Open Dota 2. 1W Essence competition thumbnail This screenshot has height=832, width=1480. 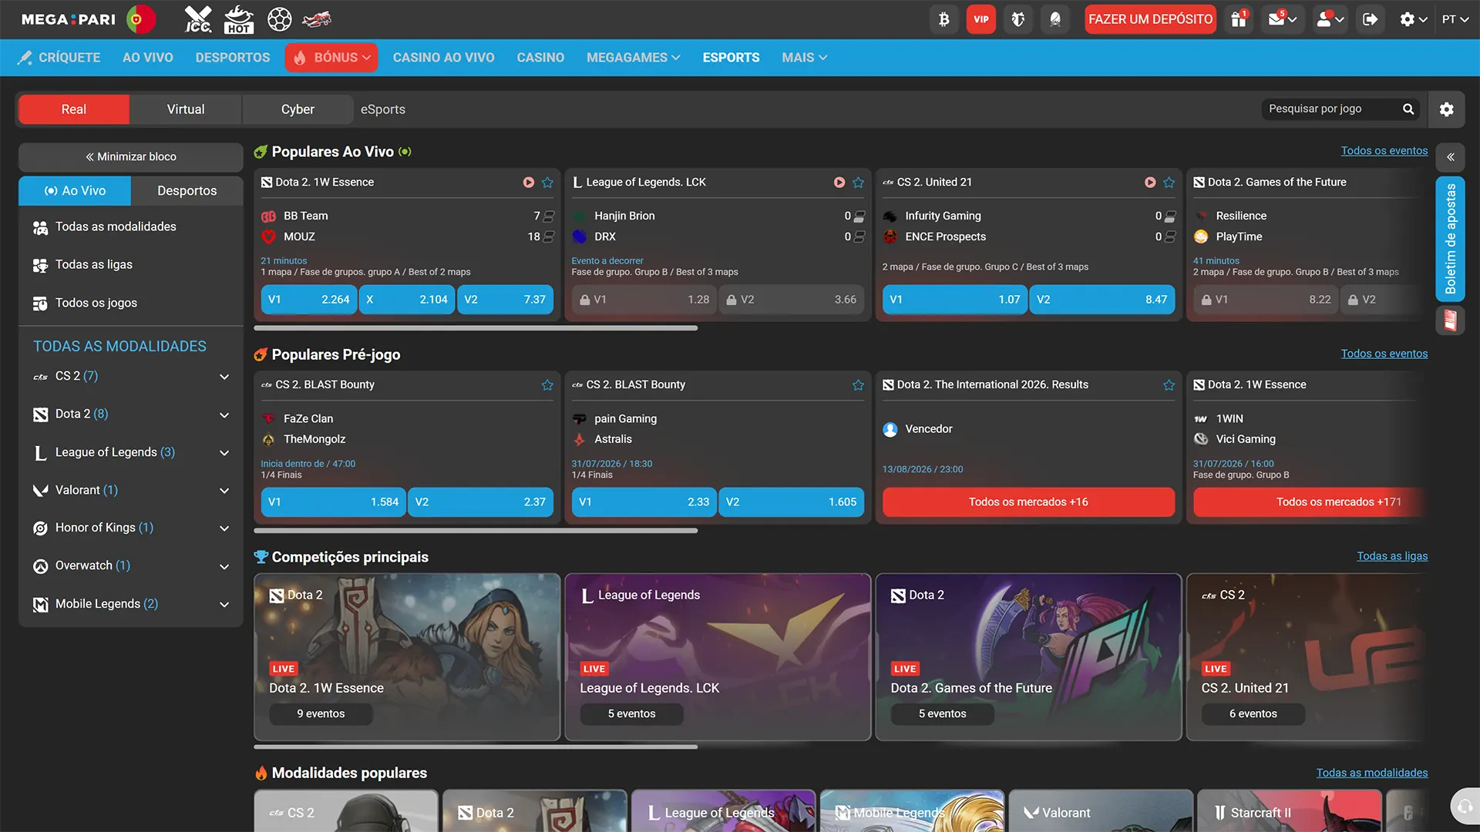(x=407, y=657)
